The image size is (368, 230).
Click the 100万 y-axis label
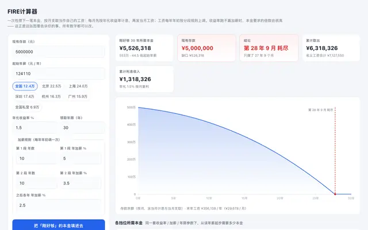(x=131, y=177)
